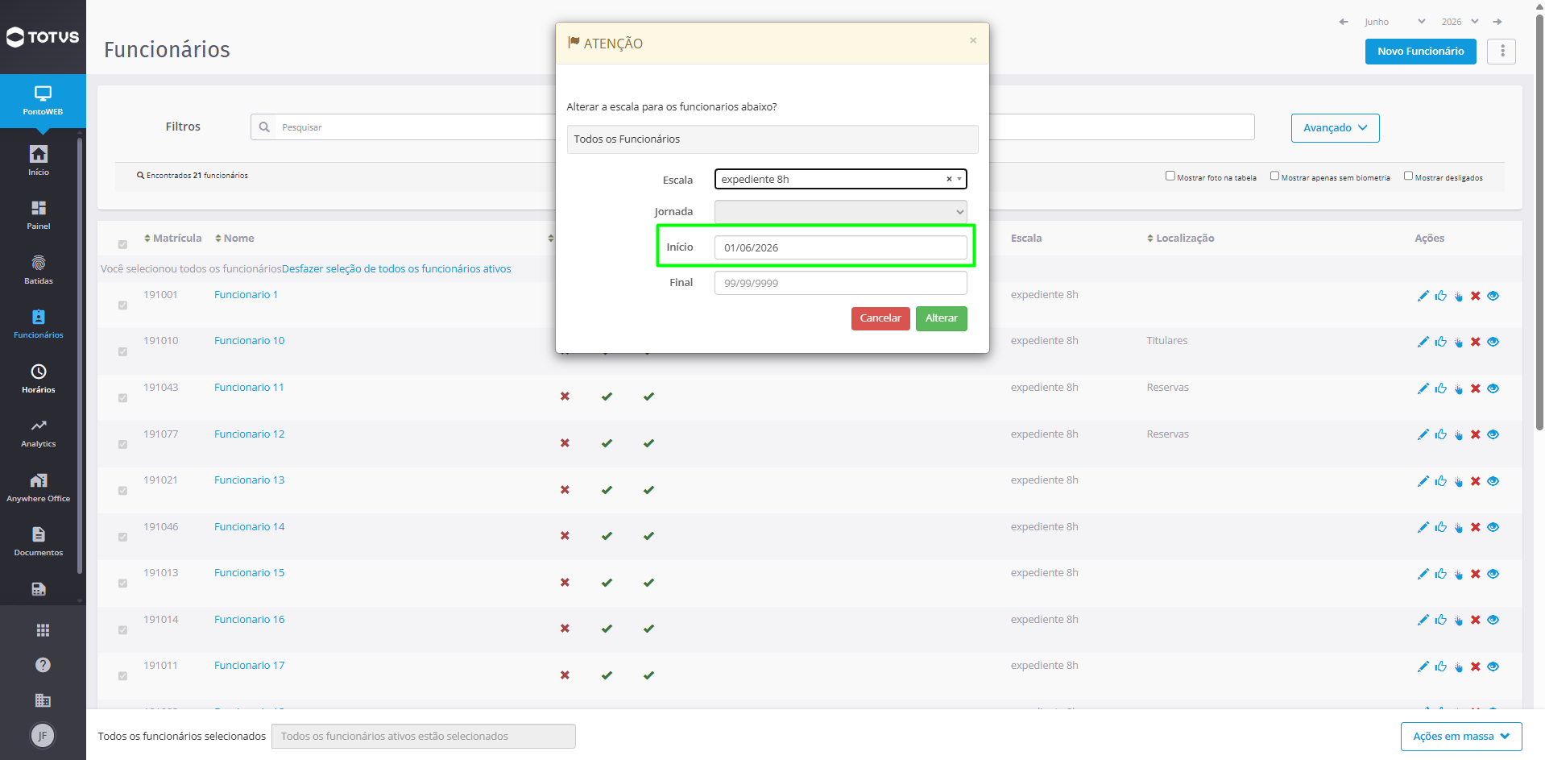
Task: Open the JF user avatar
Action: [43, 735]
